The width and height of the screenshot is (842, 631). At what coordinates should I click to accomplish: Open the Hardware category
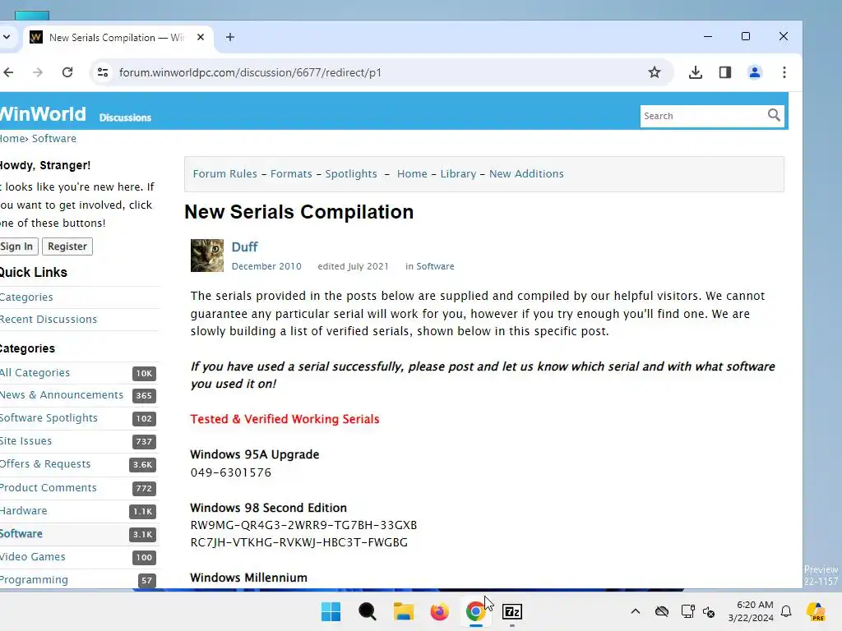pos(24,511)
